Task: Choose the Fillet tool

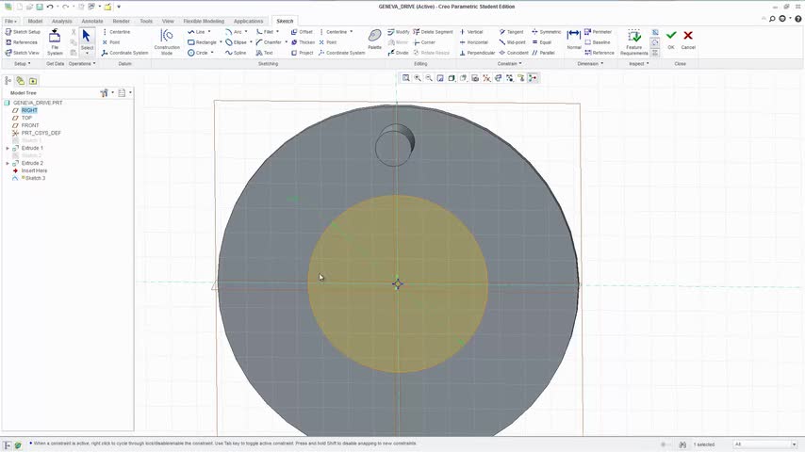Action: [x=264, y=32]
